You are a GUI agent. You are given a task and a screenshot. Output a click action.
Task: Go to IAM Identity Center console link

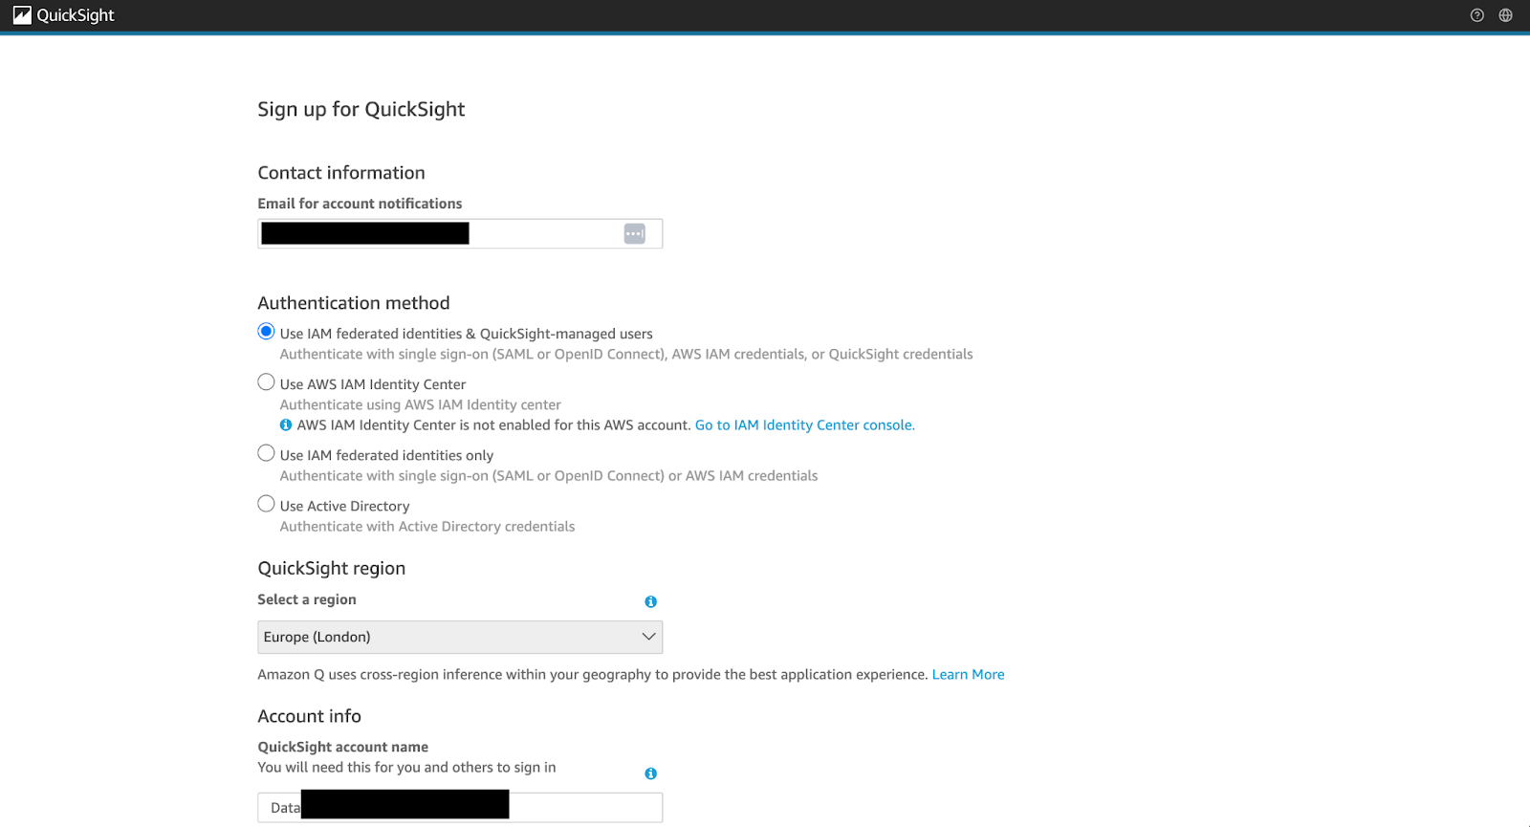(x=805, y=425)
